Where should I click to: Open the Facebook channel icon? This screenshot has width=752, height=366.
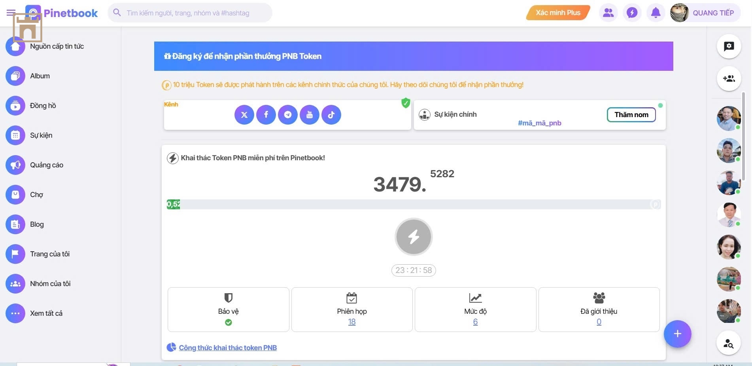point(266,115)
